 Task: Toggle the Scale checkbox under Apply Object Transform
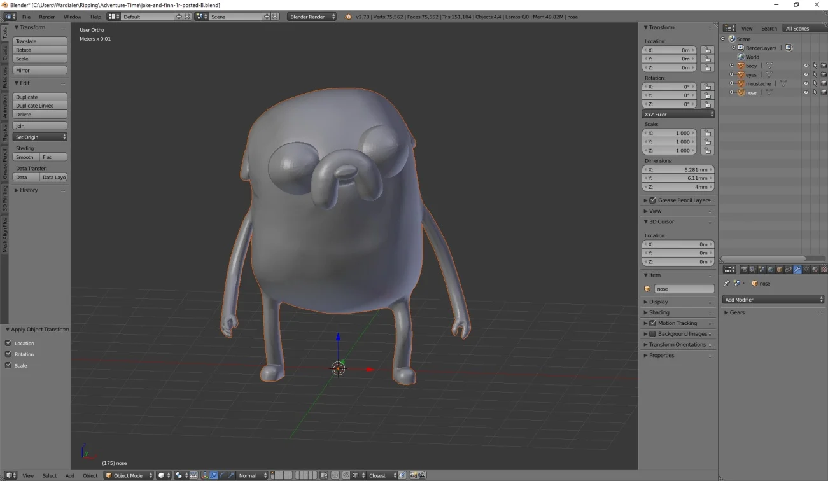pyautogui.click(x=8, y=365)
